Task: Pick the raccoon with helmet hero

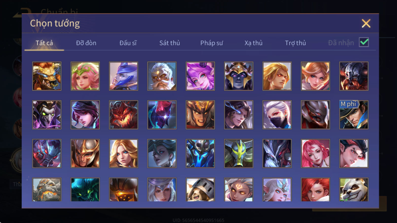Action: pos(200,190)
